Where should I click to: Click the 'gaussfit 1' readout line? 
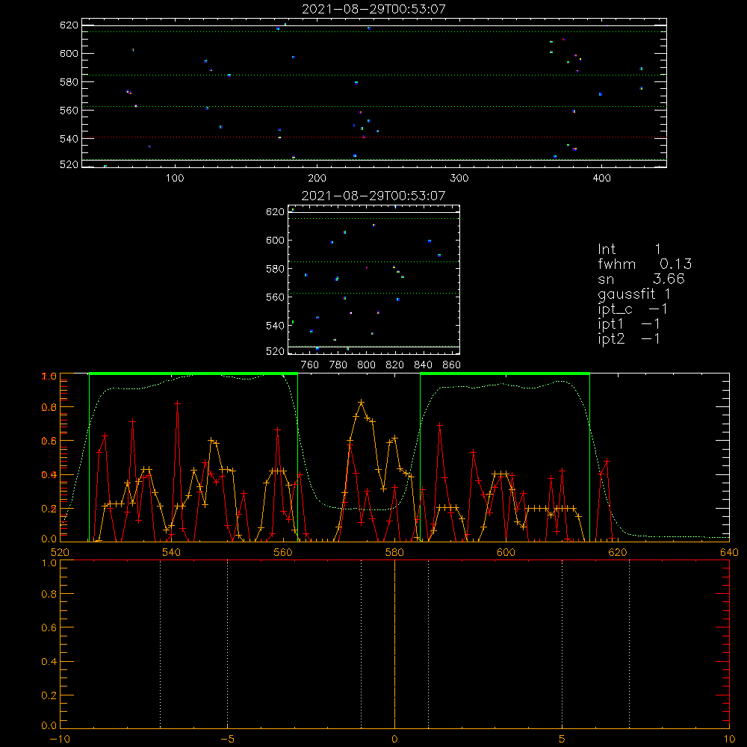(634, 294)
